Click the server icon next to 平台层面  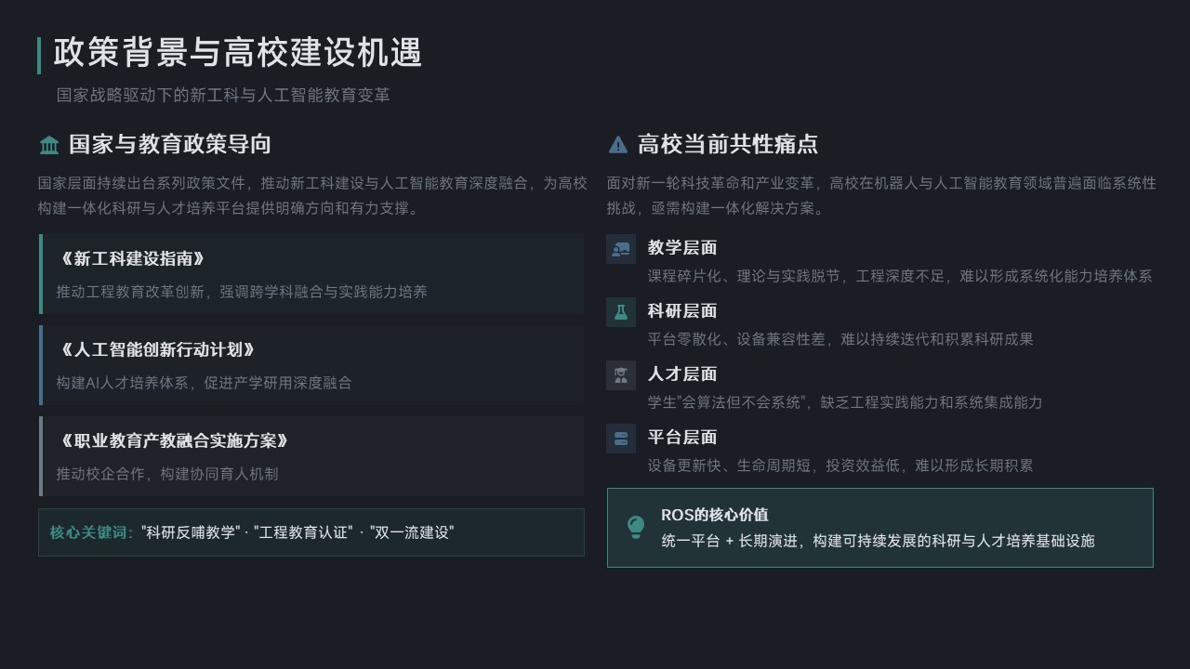click(x=621, y=439)
